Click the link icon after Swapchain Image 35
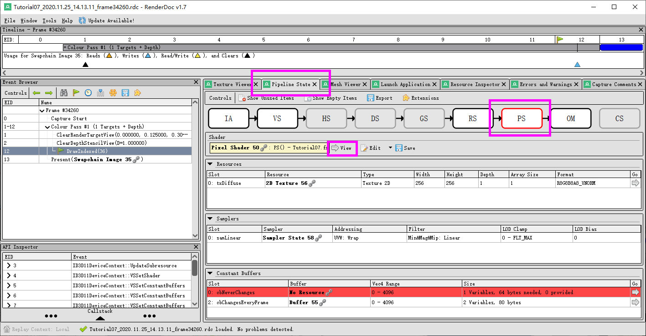 point(136,160)
